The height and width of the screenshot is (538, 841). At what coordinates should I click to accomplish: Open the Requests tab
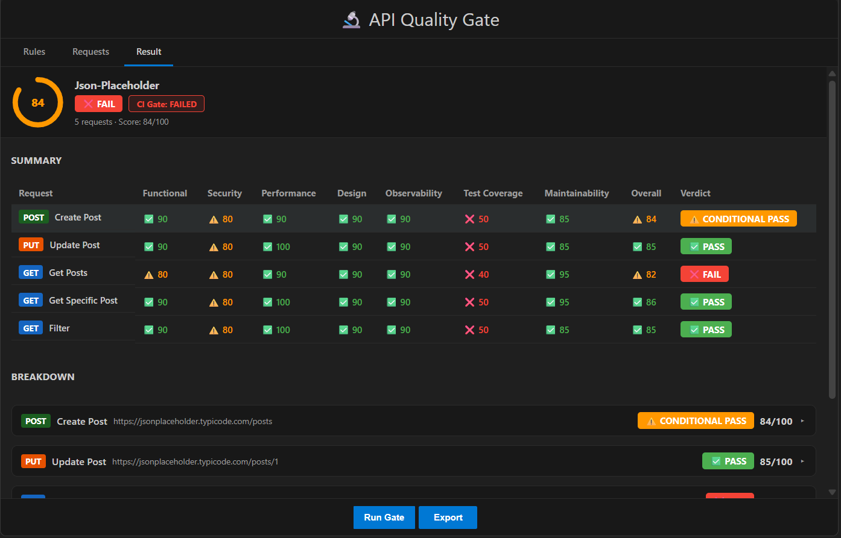[90, 52]
